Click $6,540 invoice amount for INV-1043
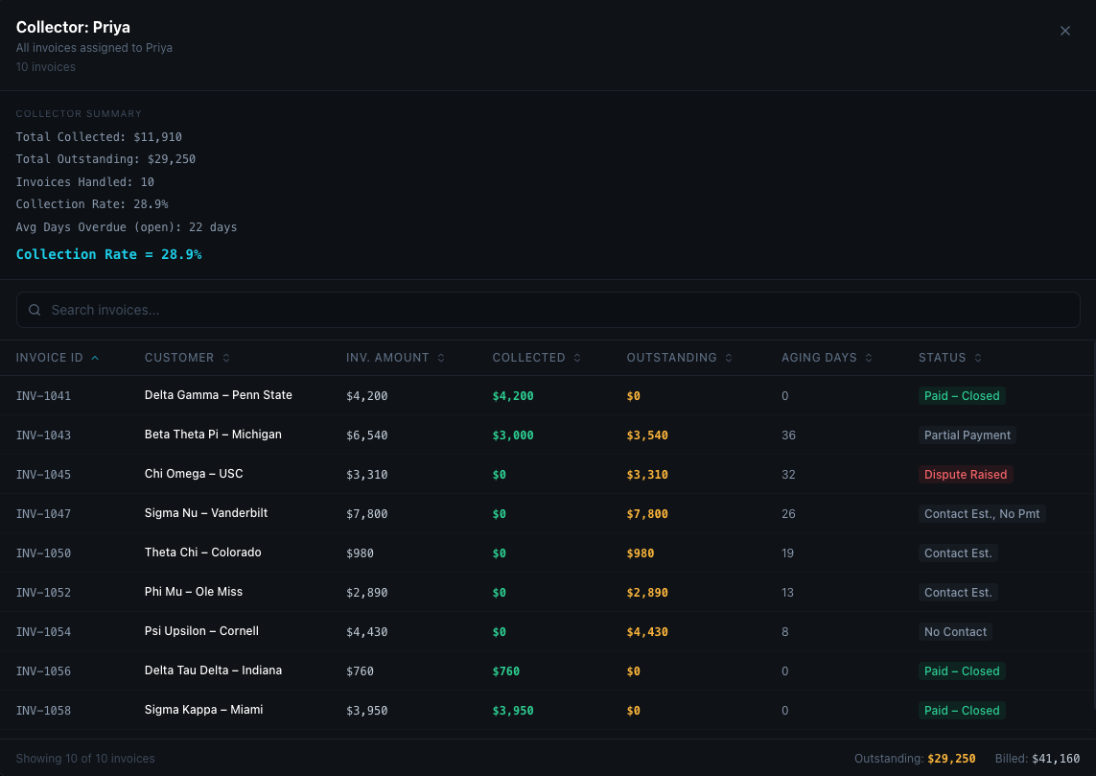This screenshot has width=1096, height=776. tap(367, 435)
